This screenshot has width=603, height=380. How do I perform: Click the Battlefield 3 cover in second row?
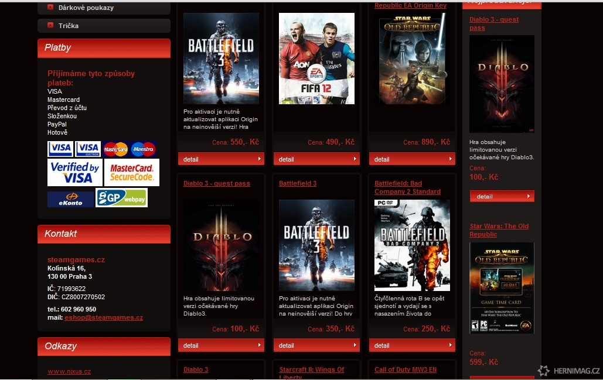coord(316,245)
